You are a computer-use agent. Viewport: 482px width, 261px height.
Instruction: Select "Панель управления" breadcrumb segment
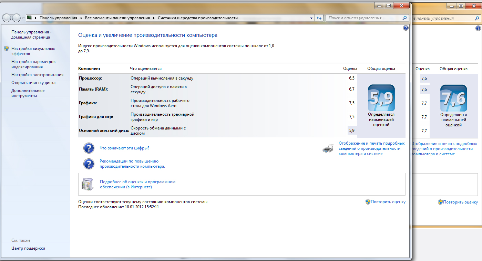click(59, 18)
